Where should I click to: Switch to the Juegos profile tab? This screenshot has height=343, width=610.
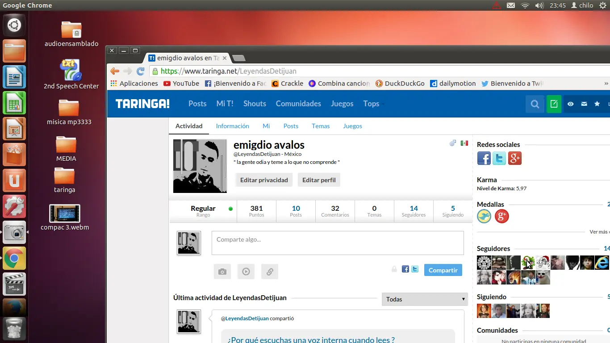point(352,126)
